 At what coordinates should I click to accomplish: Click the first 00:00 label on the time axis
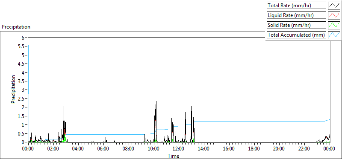(28, 149)
